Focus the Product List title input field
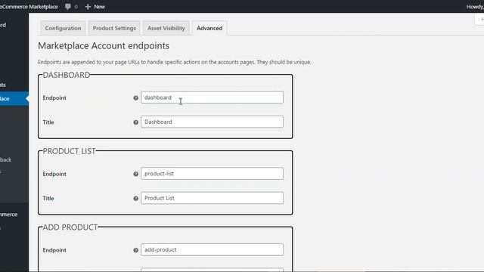The width and height of the screenshot is (484, 272). (x=212, y=198)
